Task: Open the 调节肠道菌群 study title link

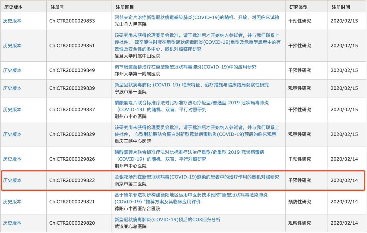Action: point(185,67)
